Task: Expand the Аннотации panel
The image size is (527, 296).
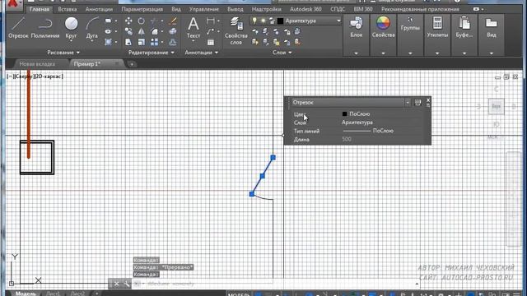Action: point(201,53)
